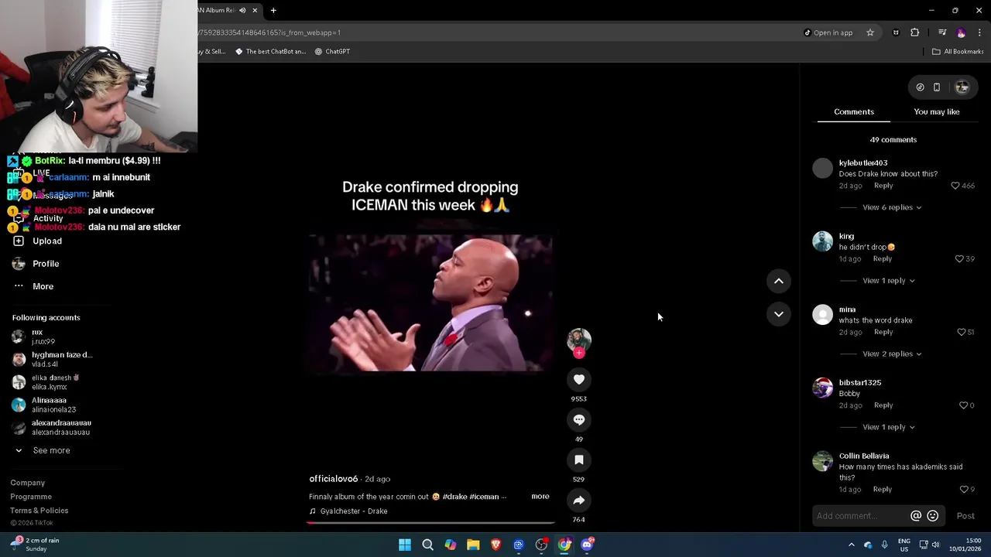
Task: Like mina's comment about drake
Action: coord(962,332)
